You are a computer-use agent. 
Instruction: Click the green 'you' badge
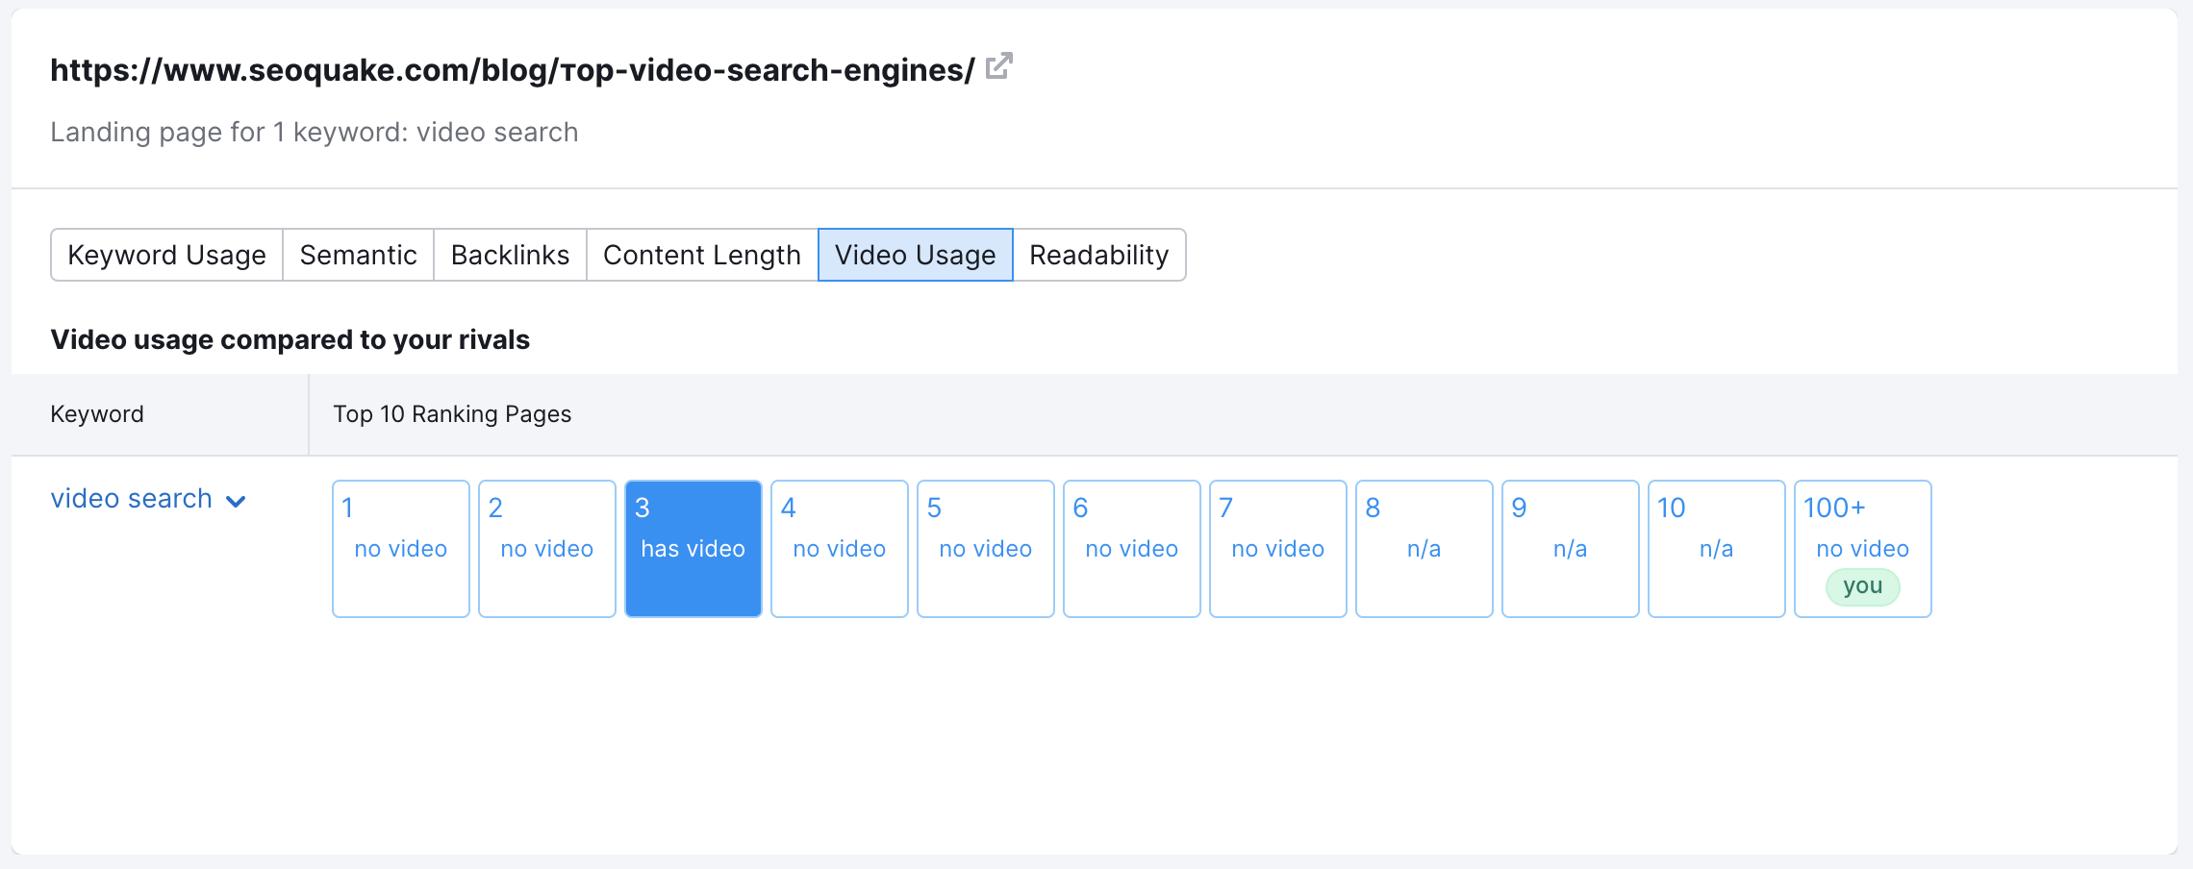click(x=1862, y=586)
